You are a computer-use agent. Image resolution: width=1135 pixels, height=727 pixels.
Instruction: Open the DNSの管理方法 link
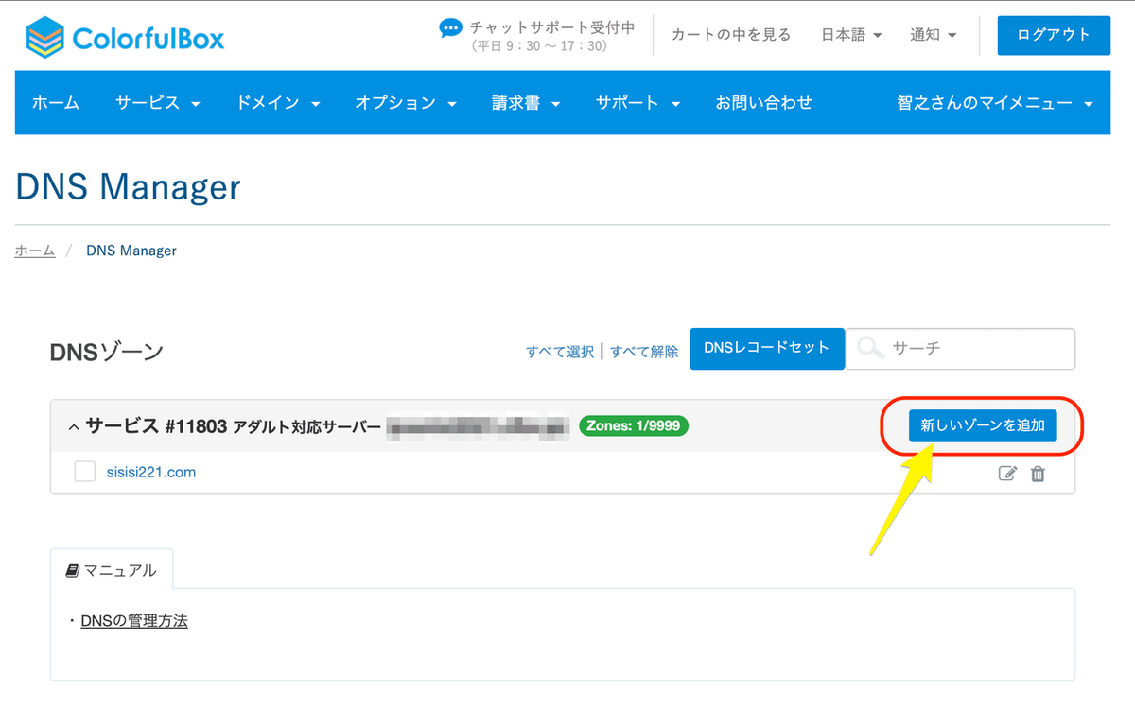[134, 620]
